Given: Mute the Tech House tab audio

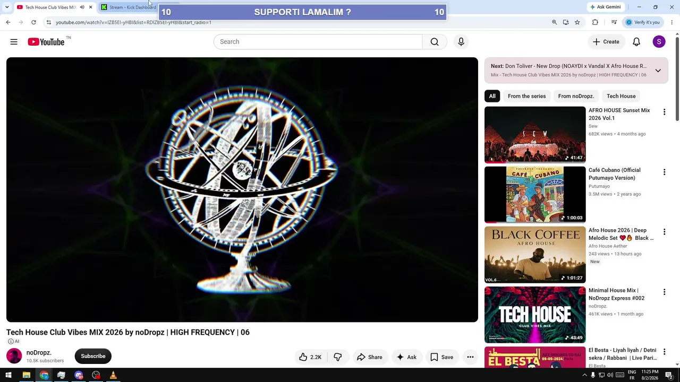Looking at the screenshot, I should [x=82, y=7].
